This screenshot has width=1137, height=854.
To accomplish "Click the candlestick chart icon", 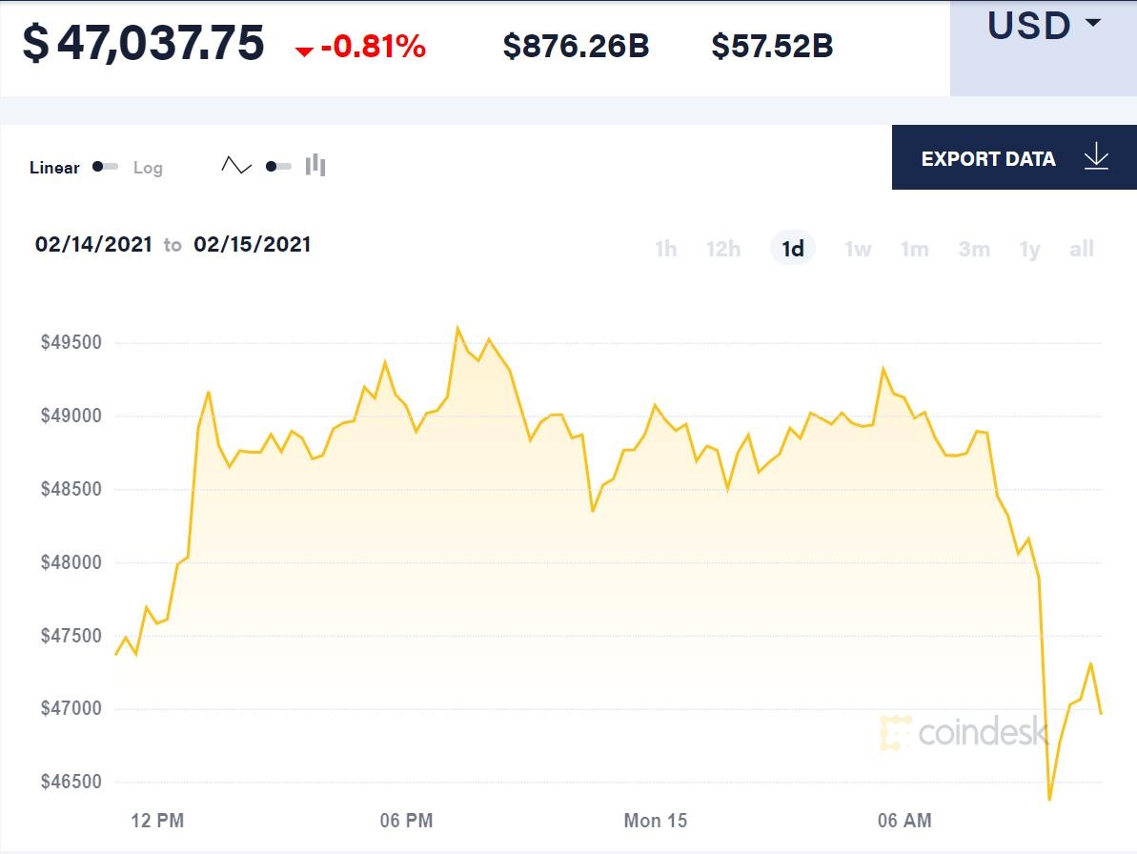I will tap(315, 165).
